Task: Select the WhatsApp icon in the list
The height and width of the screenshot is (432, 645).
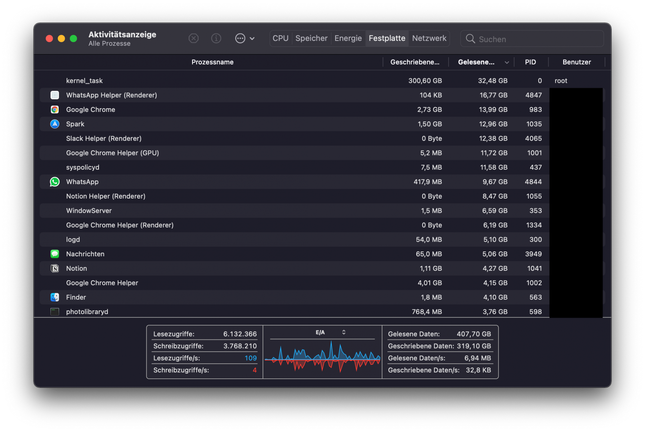Action: 55,182
